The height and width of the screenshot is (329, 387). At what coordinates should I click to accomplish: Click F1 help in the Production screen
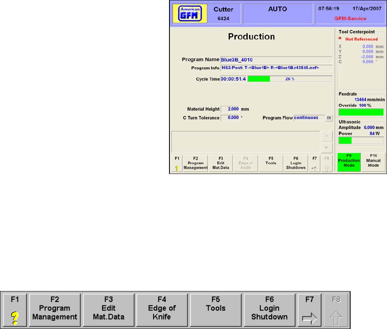(x=177, y=163)
